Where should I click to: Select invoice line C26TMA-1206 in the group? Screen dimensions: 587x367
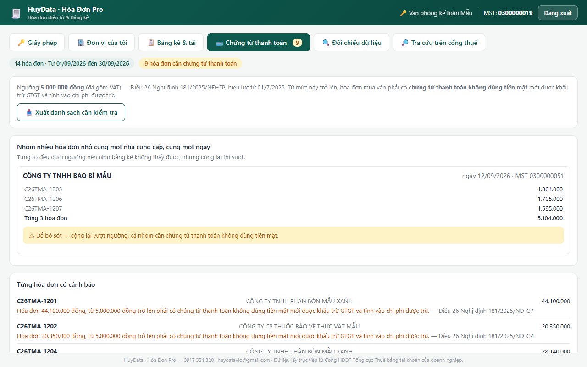click(293, 199)
